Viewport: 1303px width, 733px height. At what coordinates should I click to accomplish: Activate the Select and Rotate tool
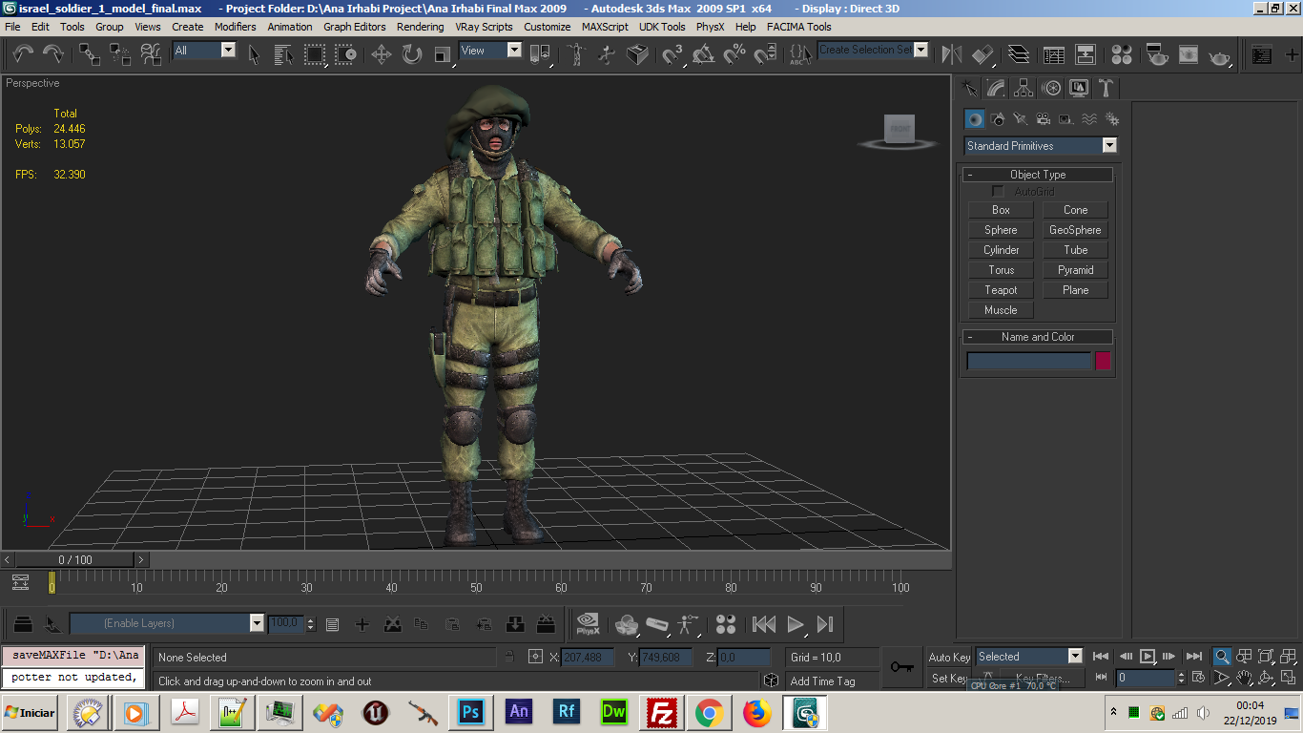pyautogui.click(x=412, y=54)
